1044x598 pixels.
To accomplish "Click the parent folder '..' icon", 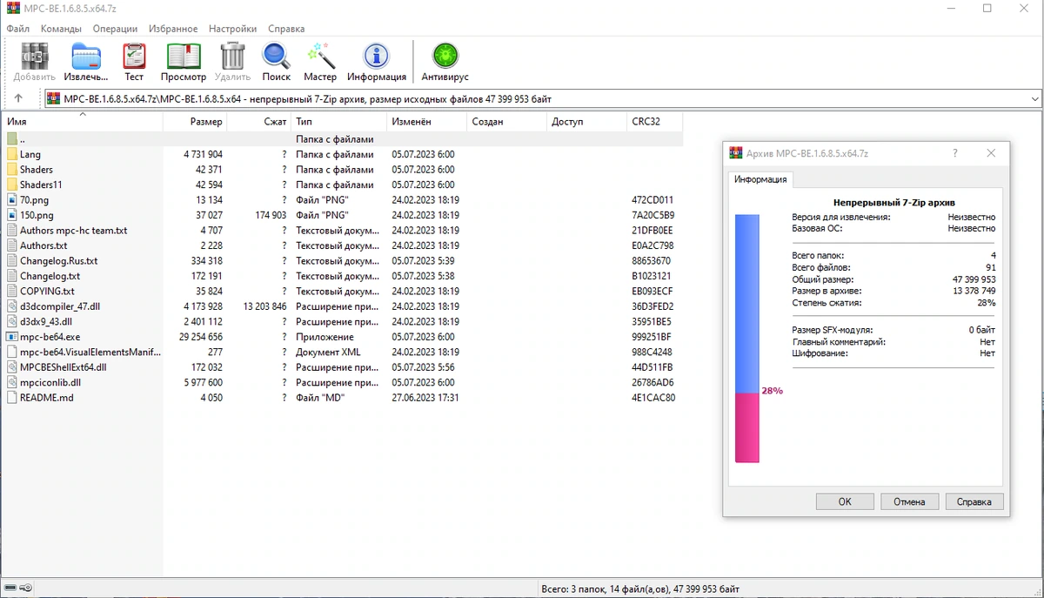I will coord(12,139).
